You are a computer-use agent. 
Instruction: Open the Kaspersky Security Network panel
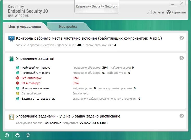point(97,6)
